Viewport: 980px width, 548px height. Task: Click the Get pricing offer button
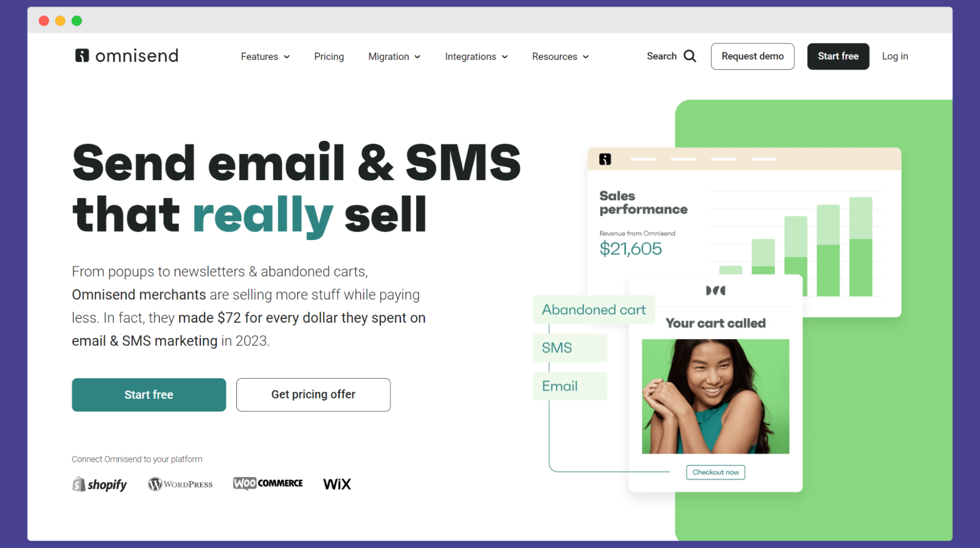click(313, 395)
